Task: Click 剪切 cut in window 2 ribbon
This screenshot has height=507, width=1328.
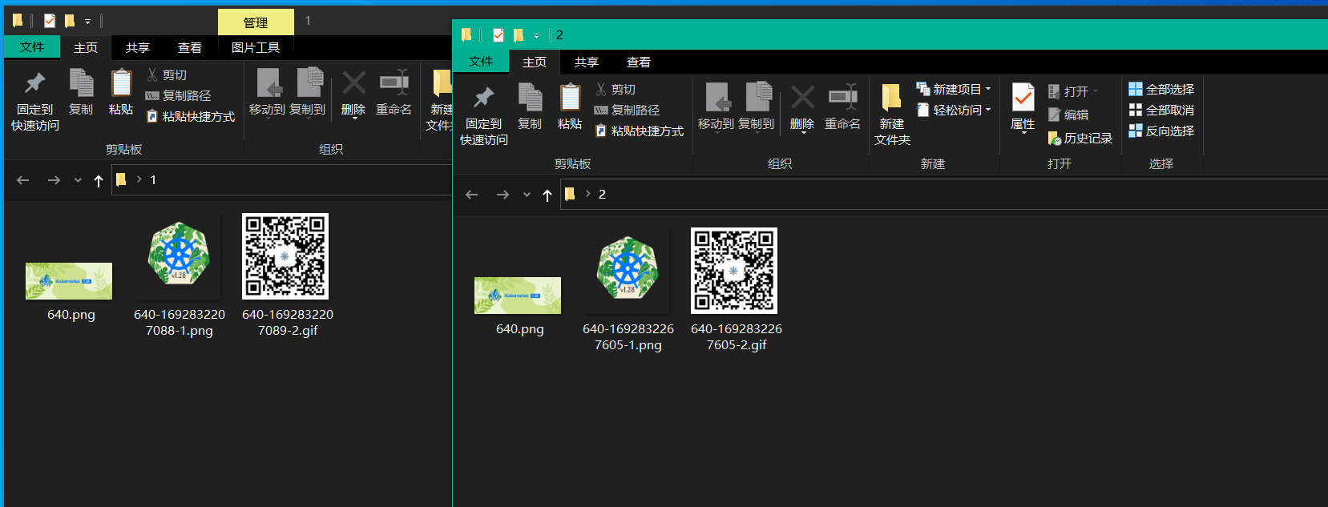Action: click(616, 90)
